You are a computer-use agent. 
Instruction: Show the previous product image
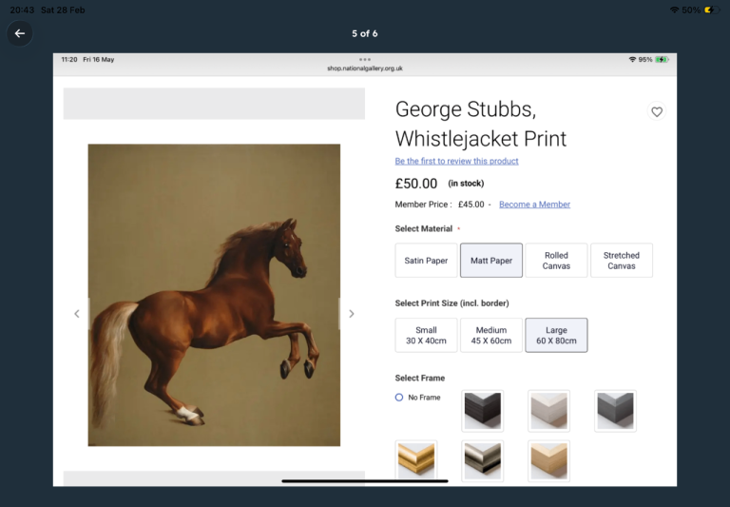(77, 314)
